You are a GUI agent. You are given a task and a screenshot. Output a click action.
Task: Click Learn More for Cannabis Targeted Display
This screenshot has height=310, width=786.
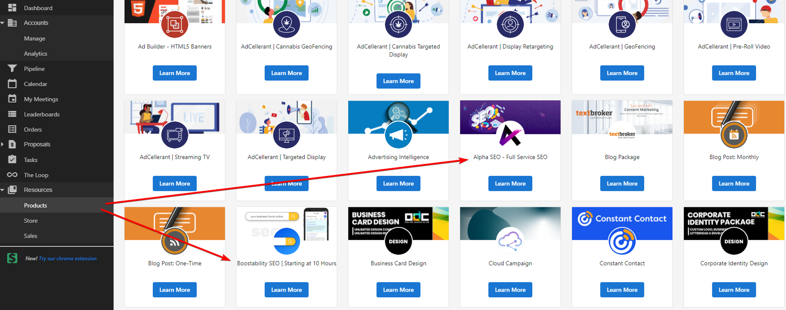398,81
